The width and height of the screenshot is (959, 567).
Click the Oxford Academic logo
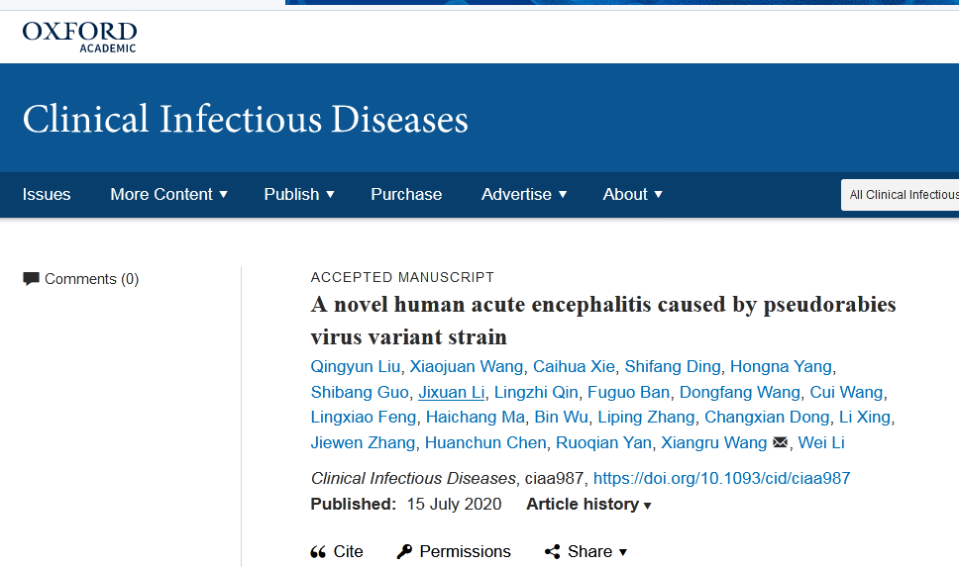pyautogui.click(x=79, y=37)
